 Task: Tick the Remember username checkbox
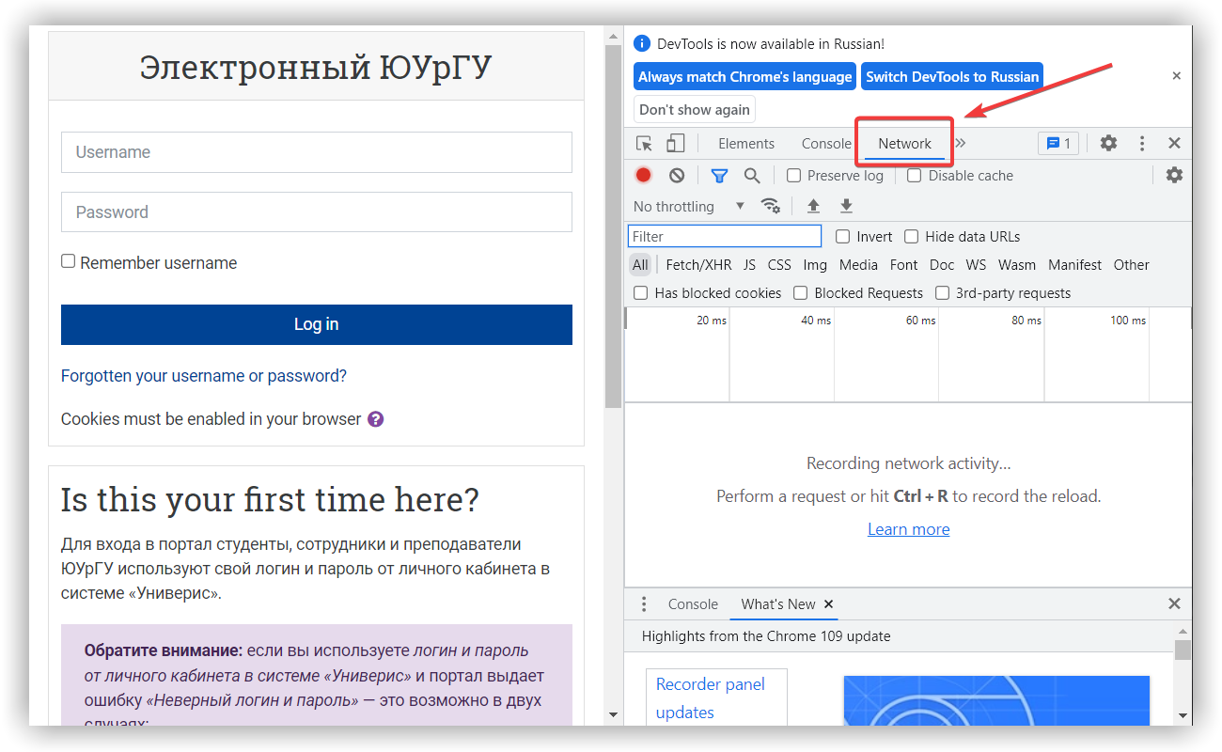(68, 261)
